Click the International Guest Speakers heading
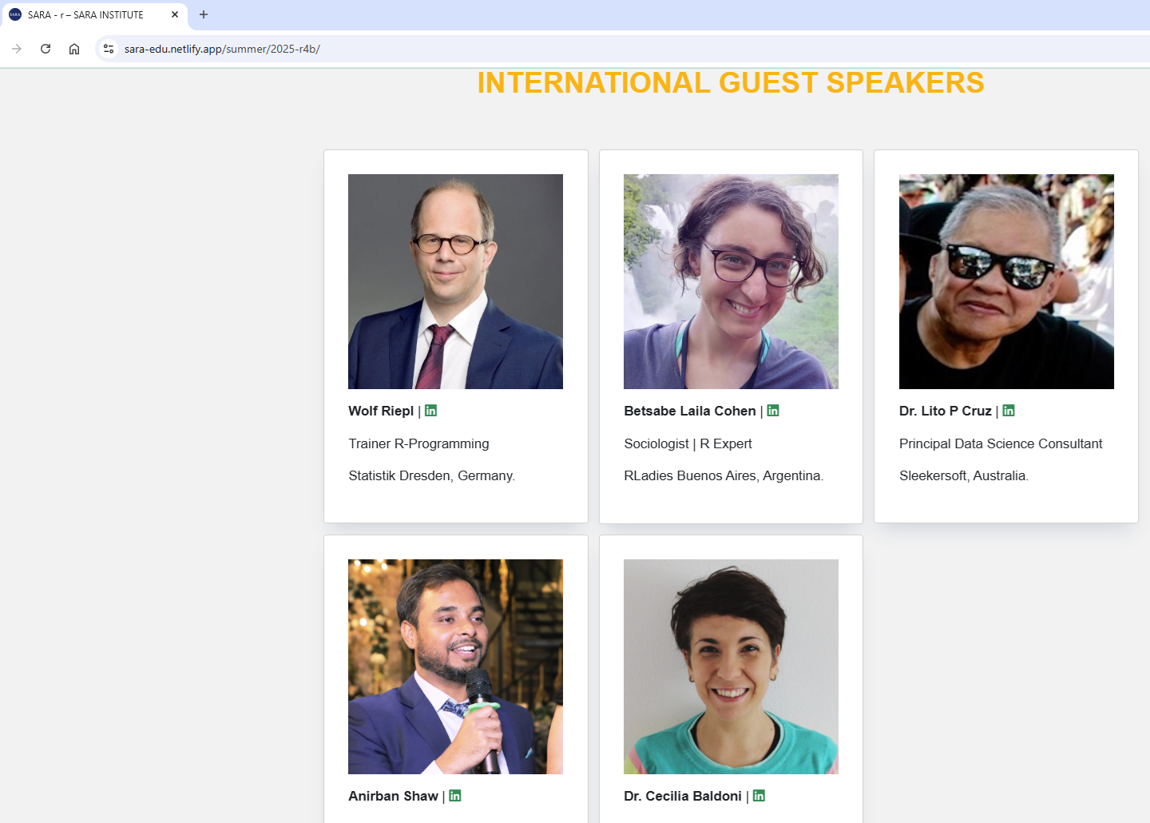Screen dimensions: 1150x823 730,83
